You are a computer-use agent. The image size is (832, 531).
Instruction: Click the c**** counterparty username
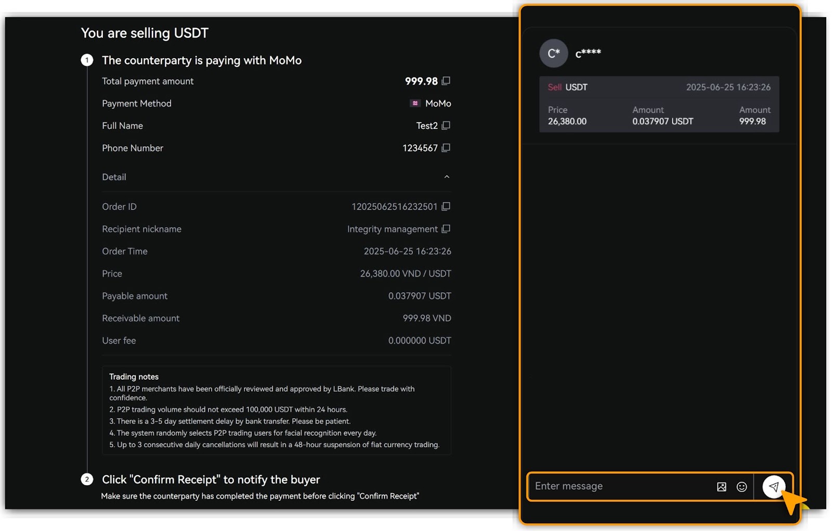[588, 54]
